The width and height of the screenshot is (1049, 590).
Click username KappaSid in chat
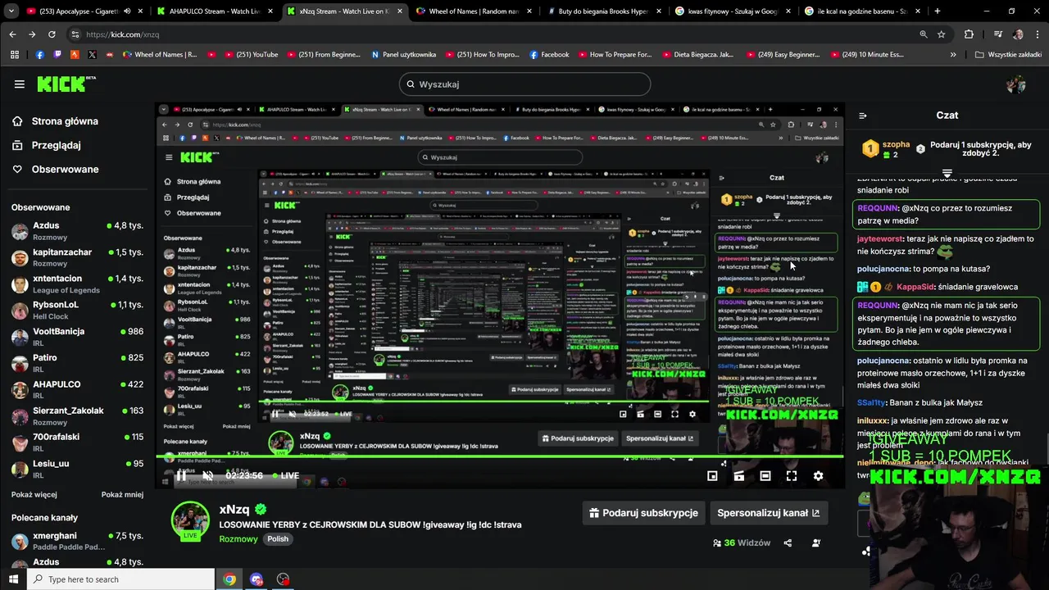[915, 287]
